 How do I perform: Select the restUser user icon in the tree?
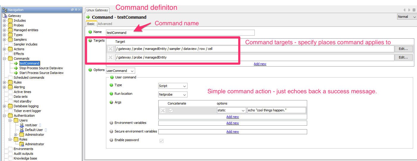21,125
